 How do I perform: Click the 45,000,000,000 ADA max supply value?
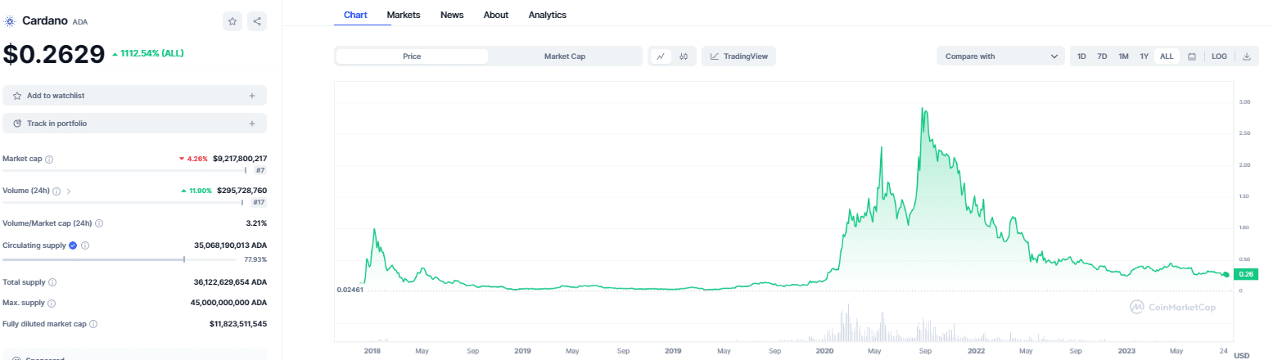tap(228, 303)
